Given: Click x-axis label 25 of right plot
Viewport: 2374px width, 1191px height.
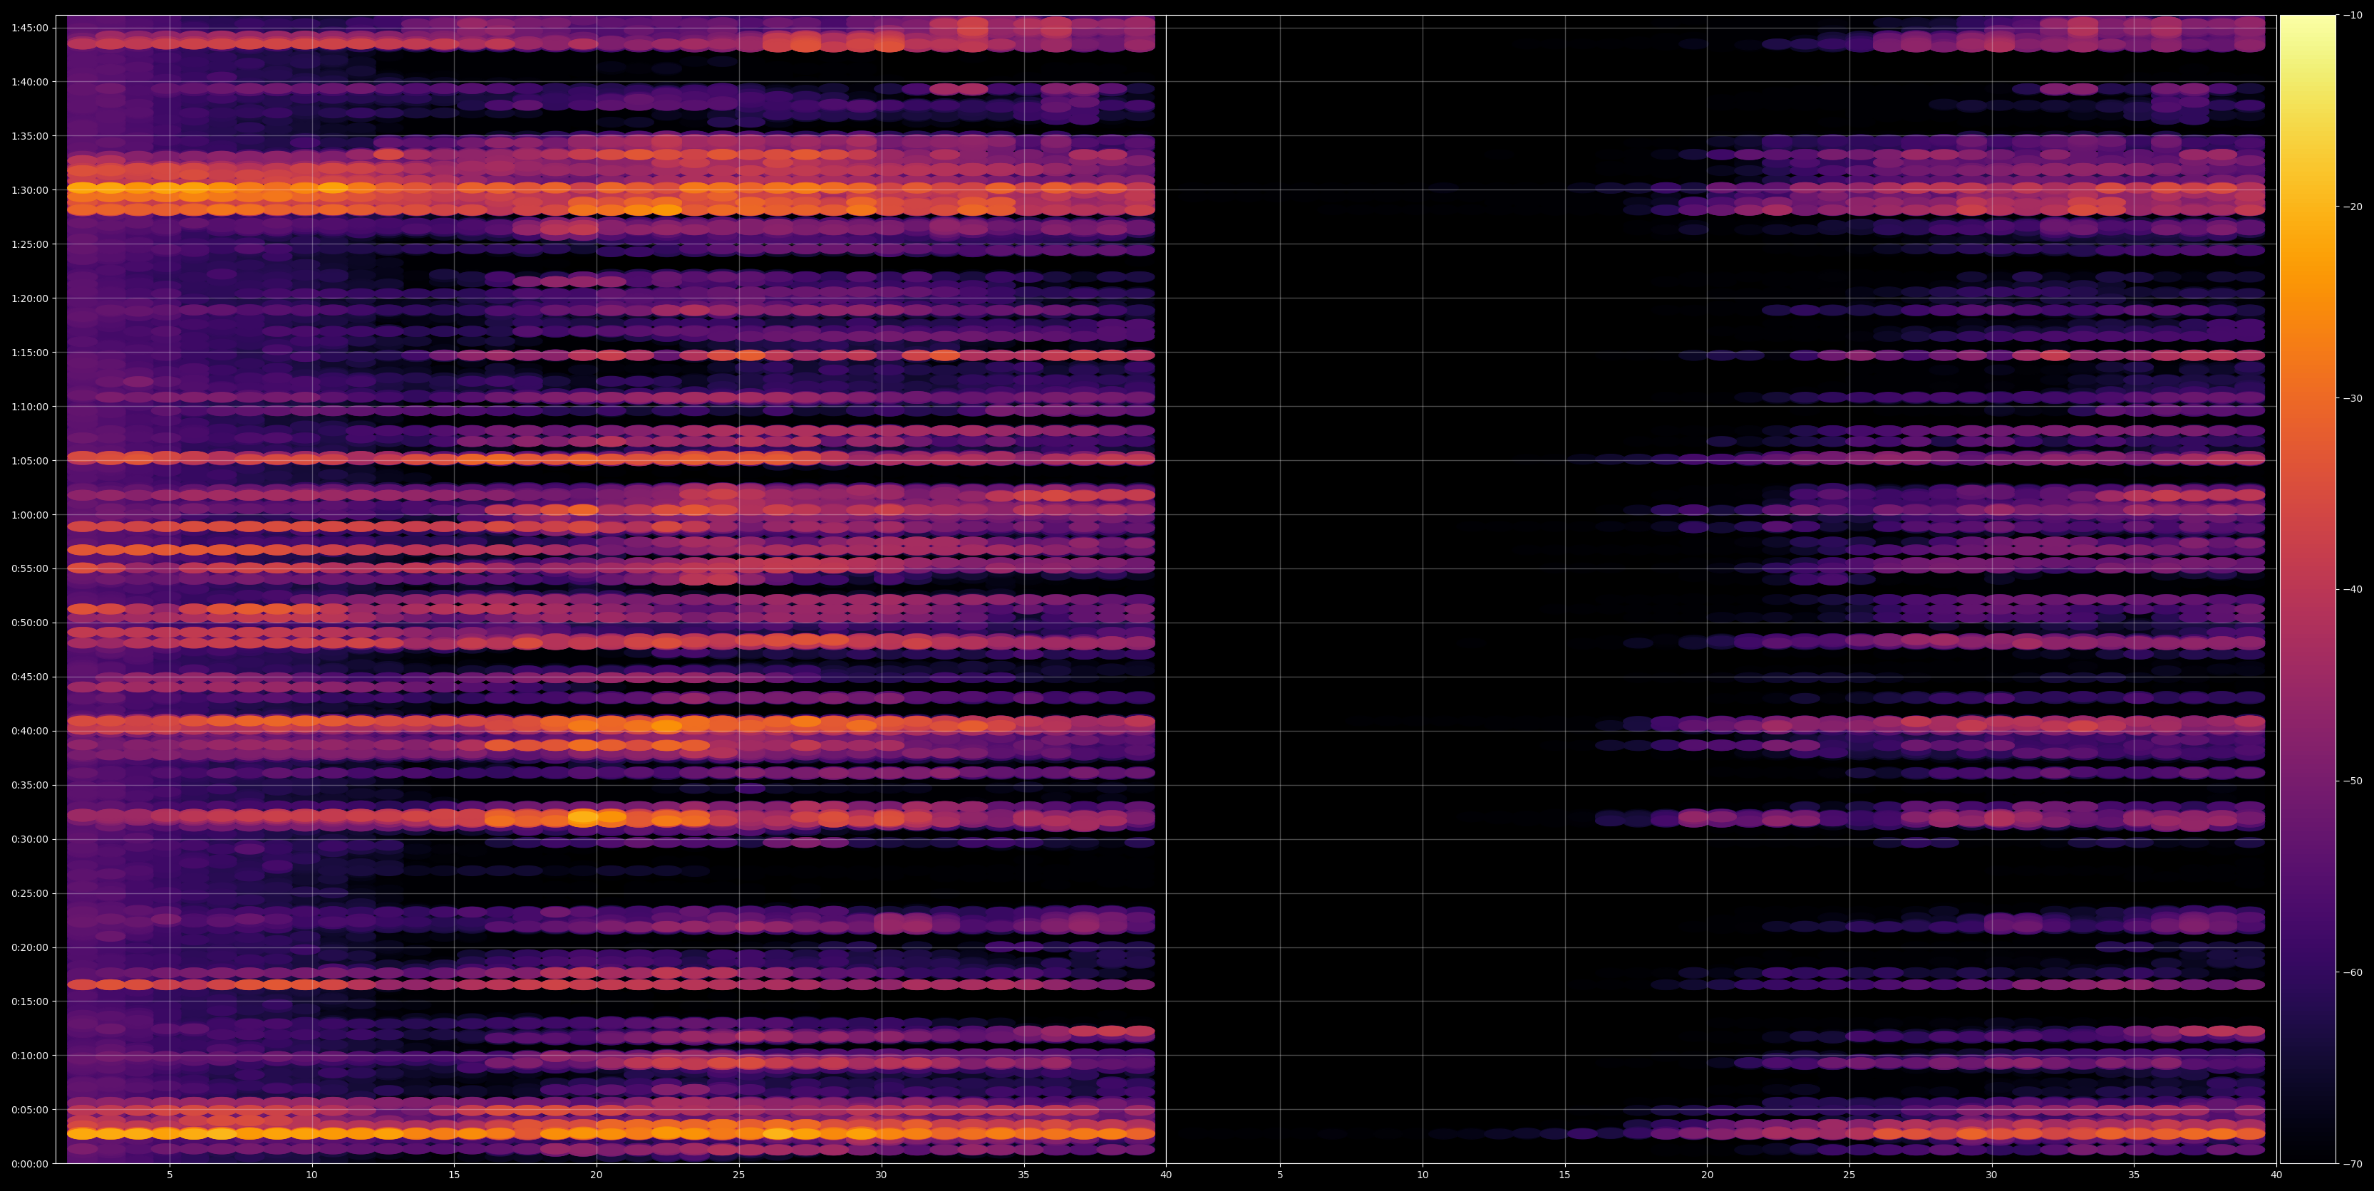Looking at the screenshot, I should (x=1849, y=1175).
